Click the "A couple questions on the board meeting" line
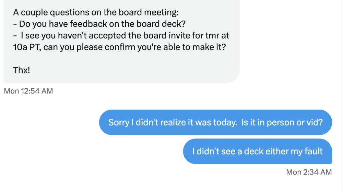 [x=96, y=13]
